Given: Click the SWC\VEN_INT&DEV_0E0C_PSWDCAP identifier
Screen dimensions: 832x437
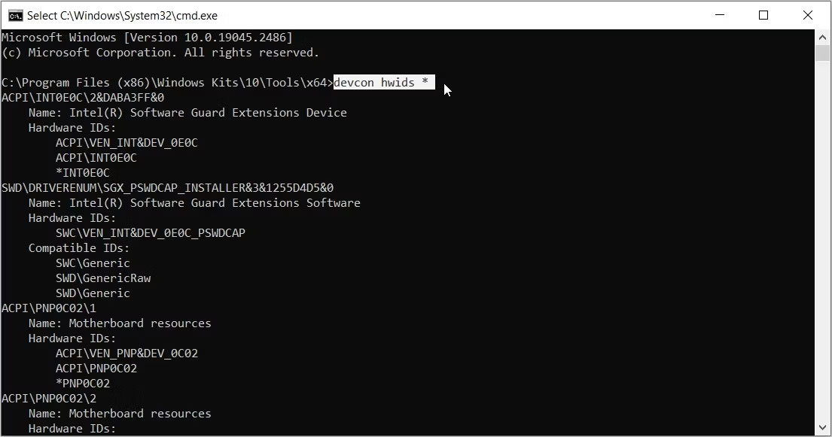Looking at the screenshot, I should pyautogui.click(x=149, y=232).
